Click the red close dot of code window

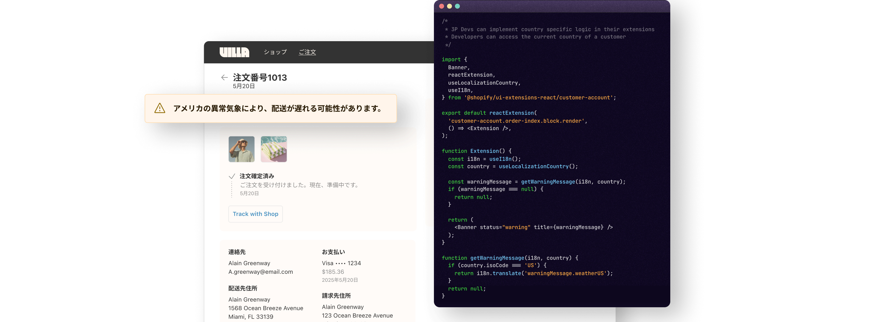click(x=441, y=6)
